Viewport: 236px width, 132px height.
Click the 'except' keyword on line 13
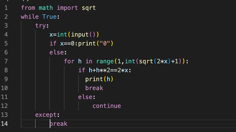(x=46, y=115)
